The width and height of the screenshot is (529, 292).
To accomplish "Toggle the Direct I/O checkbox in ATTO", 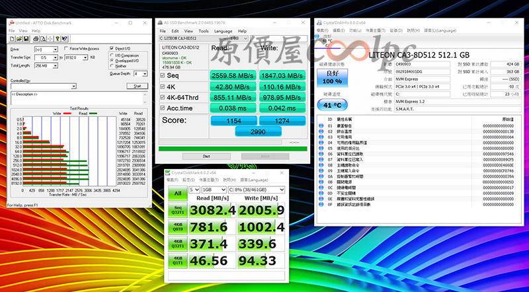I will [x=112, y=48].
